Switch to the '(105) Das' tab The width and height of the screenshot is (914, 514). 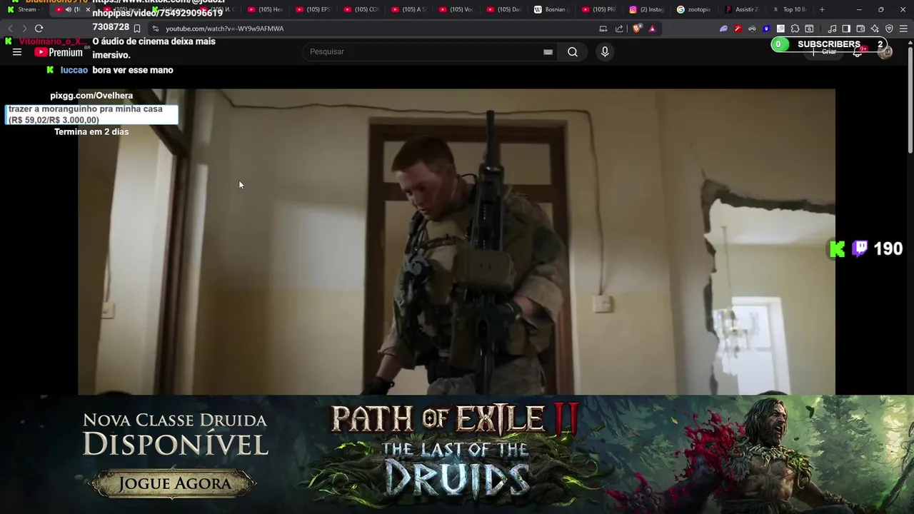(504, 9)
